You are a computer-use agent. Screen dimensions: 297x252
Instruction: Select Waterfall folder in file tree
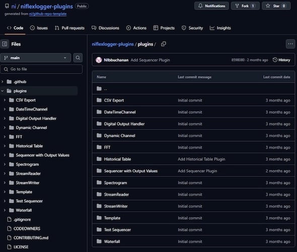[x=24, y=210]
